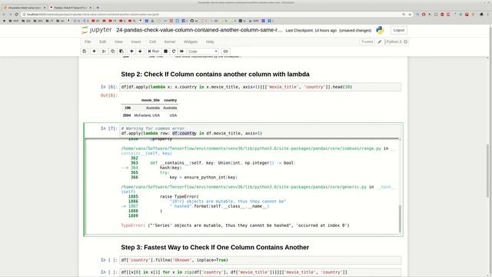The image size is (492, 277).
Task: Open the View menu
Action: [118, 42]
